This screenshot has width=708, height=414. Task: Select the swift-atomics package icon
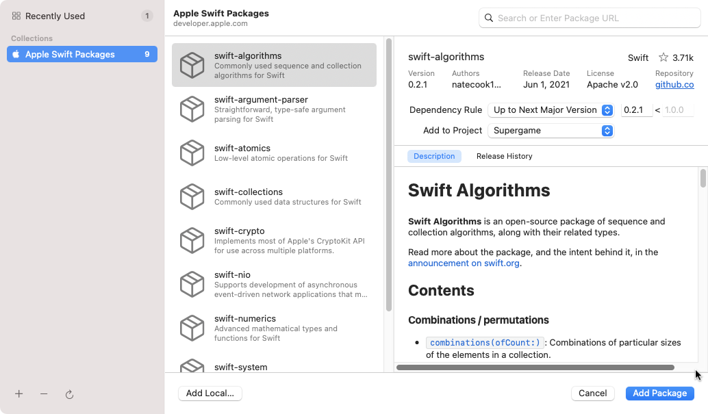tap(192, 153)
